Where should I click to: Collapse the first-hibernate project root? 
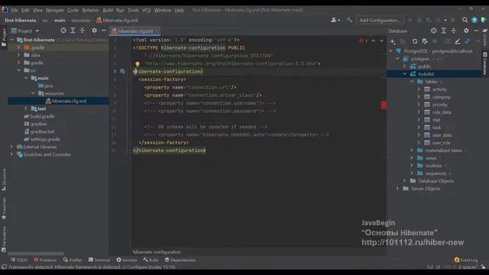pyautogui.click(x=12, y=40)
